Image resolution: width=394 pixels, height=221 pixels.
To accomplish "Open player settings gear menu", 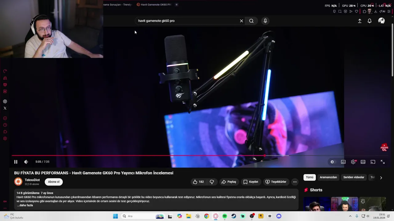I will click(353, 162).
